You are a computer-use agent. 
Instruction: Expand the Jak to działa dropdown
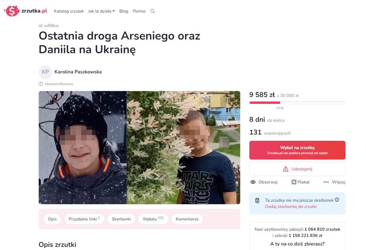(x=101, y=11)
